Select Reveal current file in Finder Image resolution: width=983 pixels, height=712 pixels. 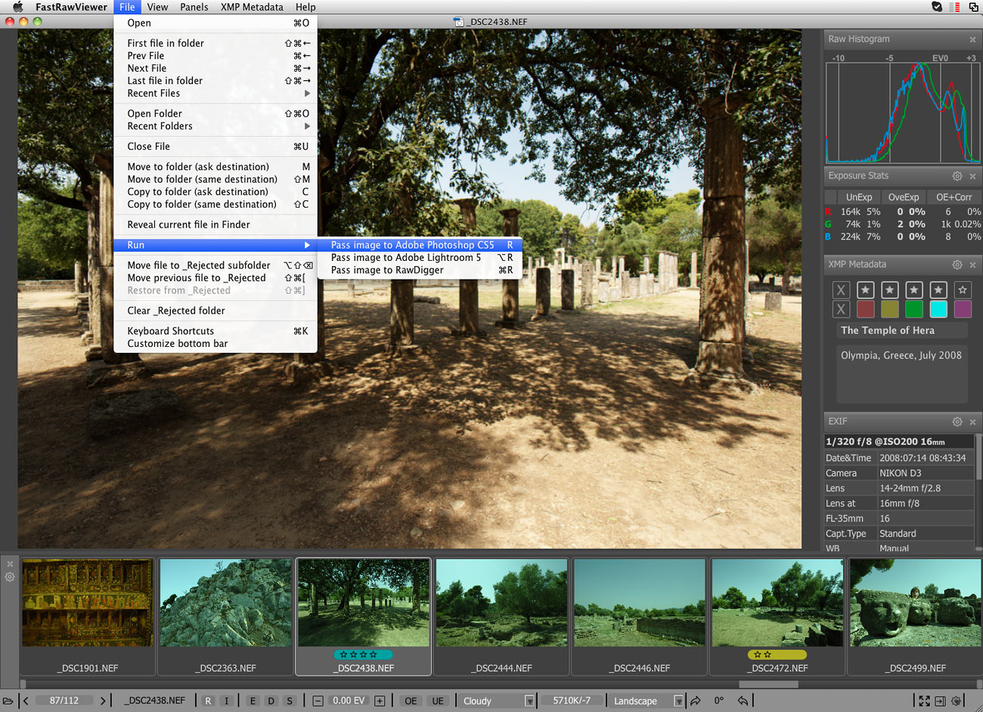188,225
